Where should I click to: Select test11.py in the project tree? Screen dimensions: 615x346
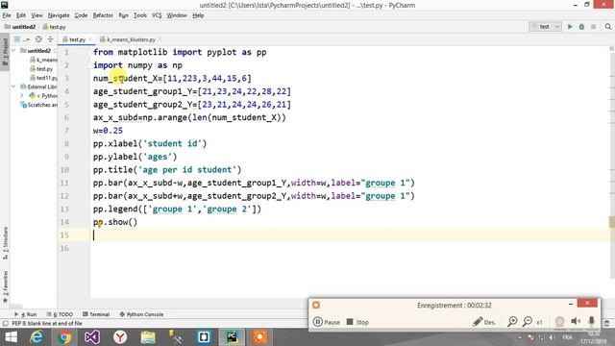click(x=43, y=78)
